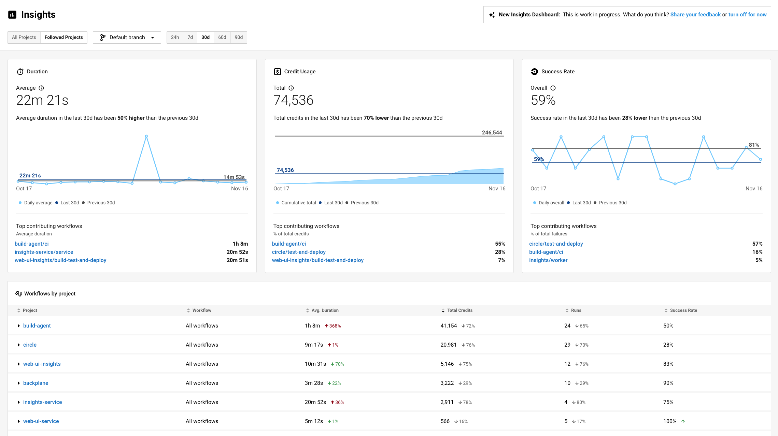Toggle Last 30d legend in Duration chart
Viewport: 778px width, 436px height.
pyautogui.click(x=67, y=203)
